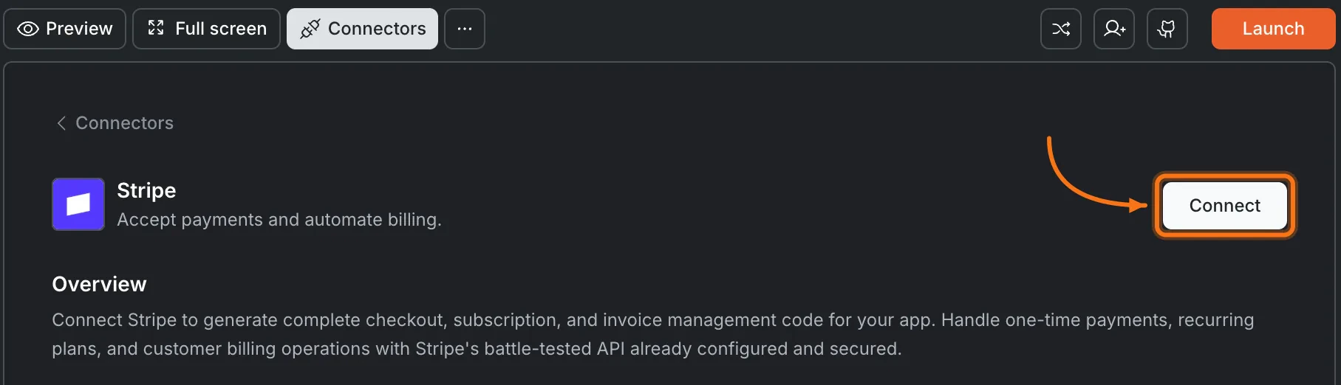
Task: Click the purple Stripe logo
Action: click(x=78, y=204)
